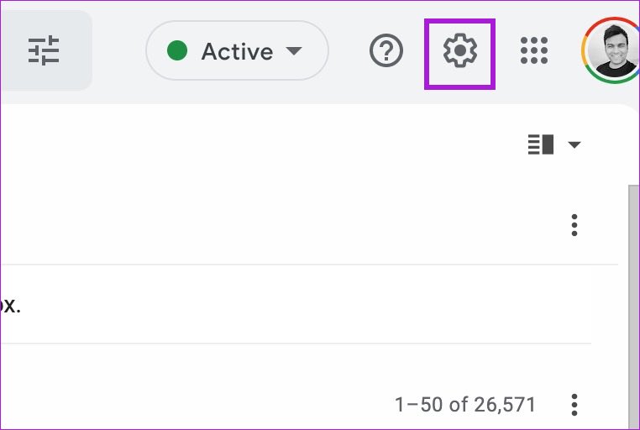Toggle split pane mode icon

tap(541, 144)
